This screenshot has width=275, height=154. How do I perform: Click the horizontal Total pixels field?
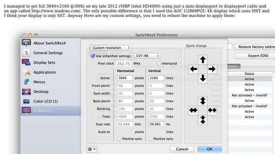tap(125, 116)
